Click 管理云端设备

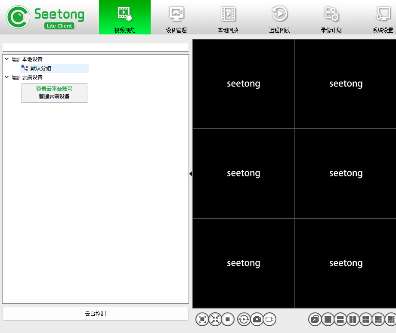tap(54, 96)
